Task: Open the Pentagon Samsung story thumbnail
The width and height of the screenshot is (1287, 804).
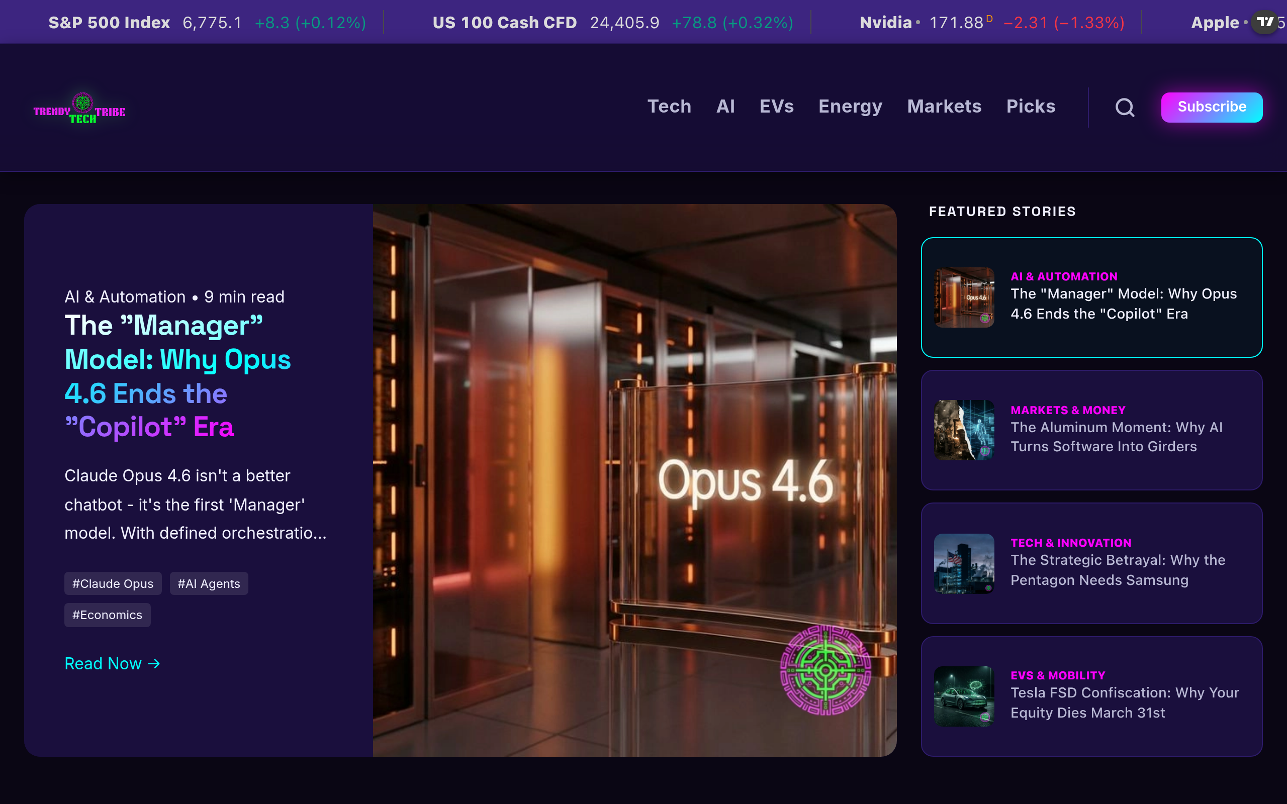Action: pos(964,563)
